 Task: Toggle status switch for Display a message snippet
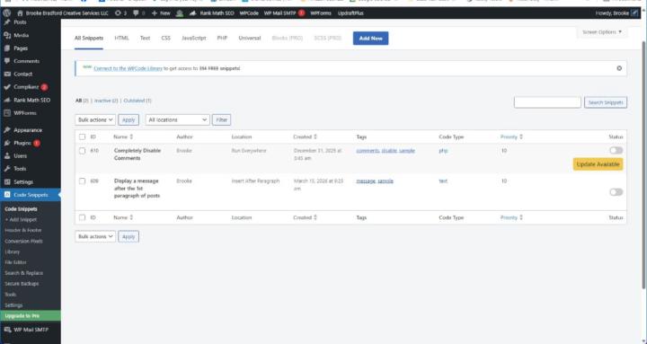[x=616, y=192]
